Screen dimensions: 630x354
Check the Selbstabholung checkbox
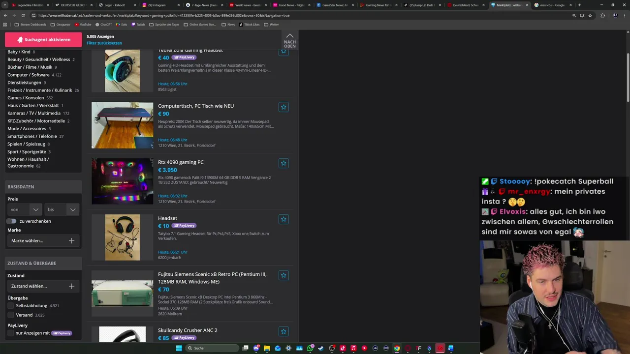[11, 306]
